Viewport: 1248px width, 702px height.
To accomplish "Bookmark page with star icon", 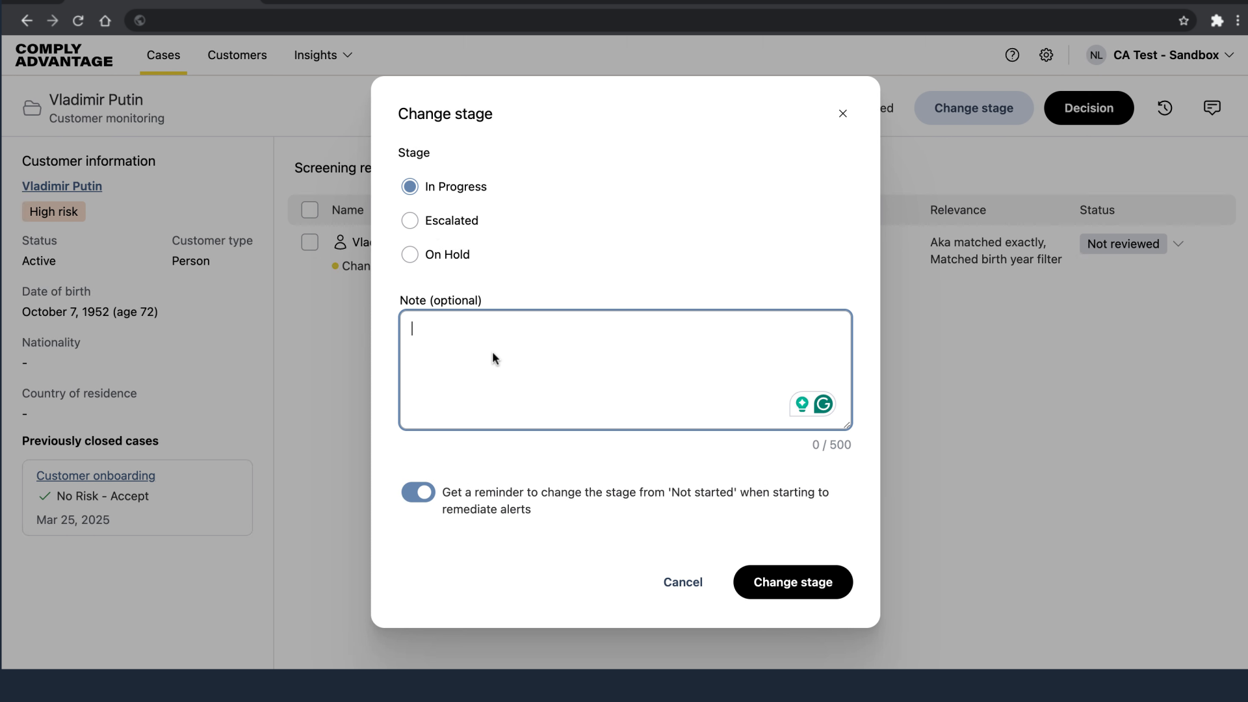I will [1184, 21].
